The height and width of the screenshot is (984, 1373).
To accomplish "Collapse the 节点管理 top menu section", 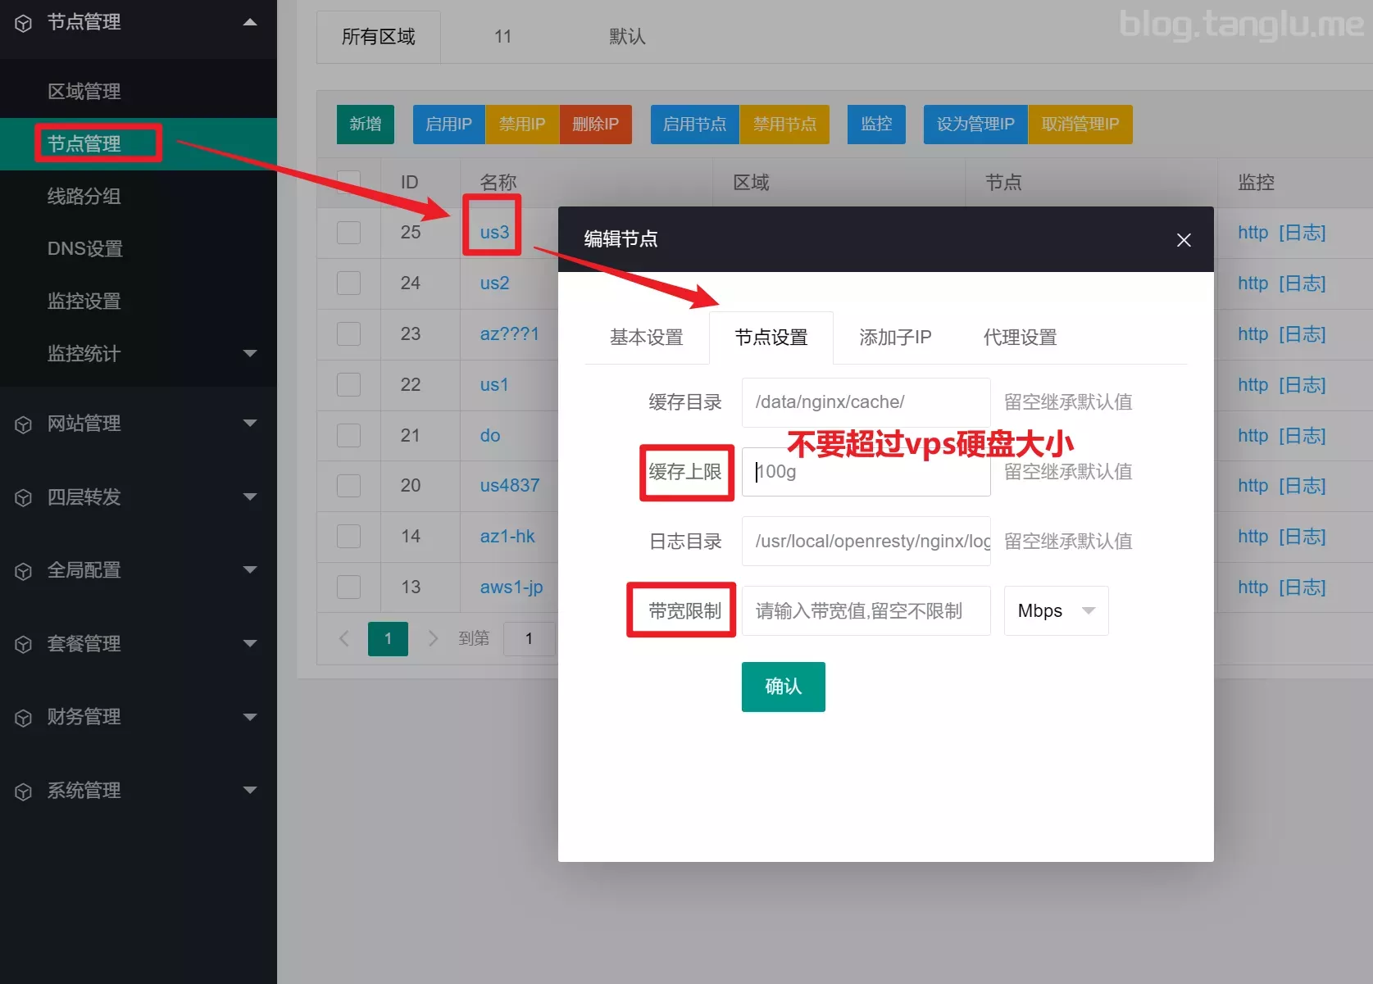I will tap(250, 22).
